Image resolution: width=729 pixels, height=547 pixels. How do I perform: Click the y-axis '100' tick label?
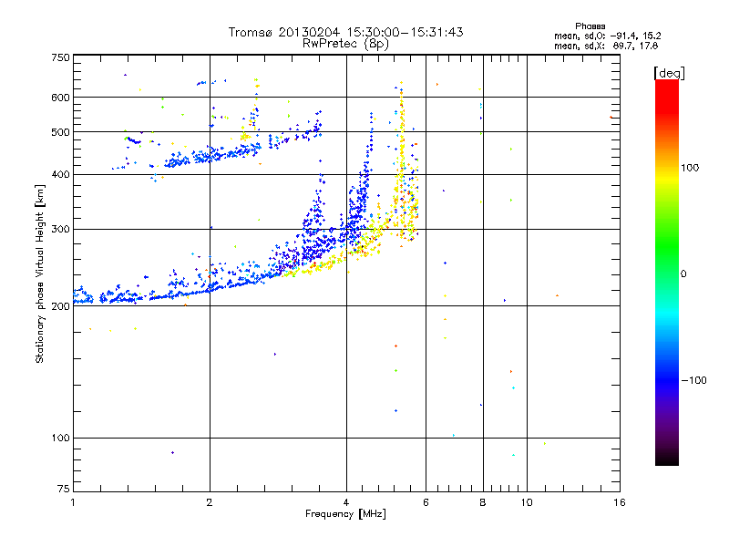pyautogui.click(x=60, y=439)
